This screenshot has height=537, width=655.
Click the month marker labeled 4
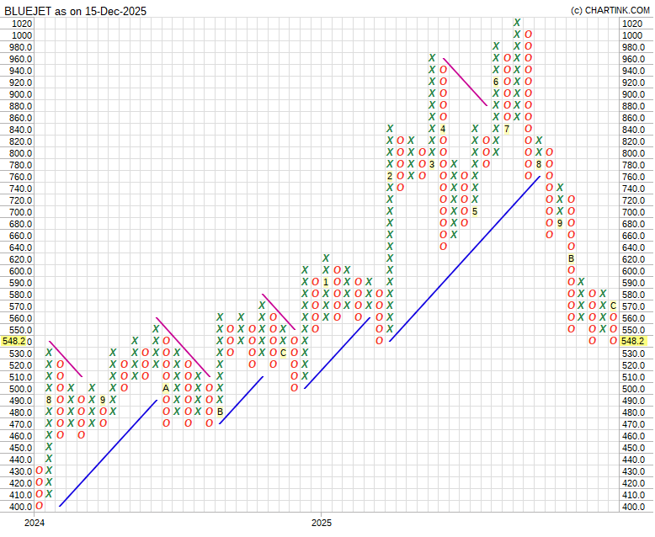click(x=443, y=129)
